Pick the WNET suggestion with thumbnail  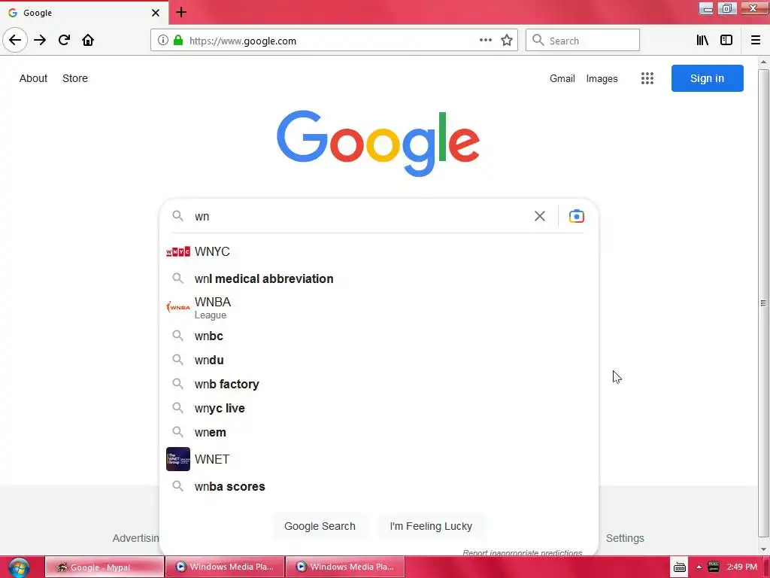(x=379, y=459)
